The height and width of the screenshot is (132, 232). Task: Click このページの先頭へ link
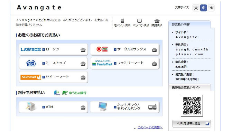150,128
